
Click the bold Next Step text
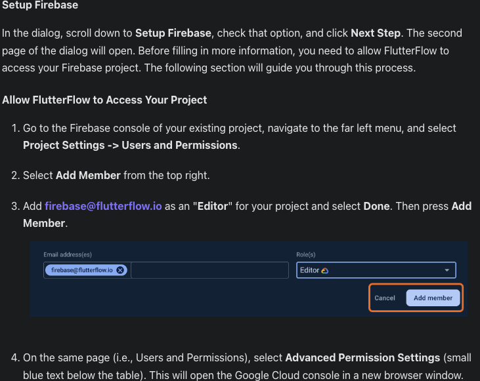click(x=376, y=33)
